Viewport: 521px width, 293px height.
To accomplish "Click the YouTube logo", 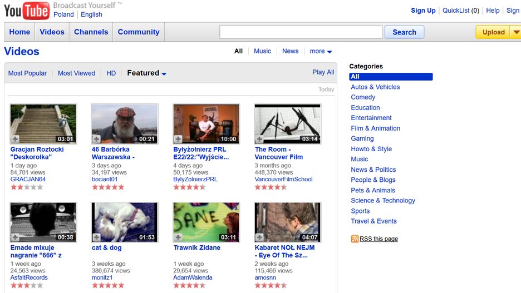I will coord(27,11).
